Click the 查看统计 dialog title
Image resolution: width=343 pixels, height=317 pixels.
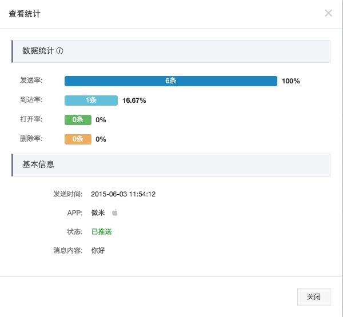25,14
